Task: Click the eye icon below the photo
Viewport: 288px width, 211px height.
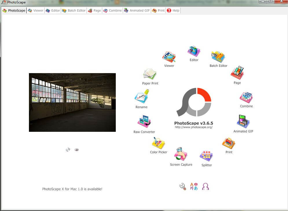Action: (76, 149)
